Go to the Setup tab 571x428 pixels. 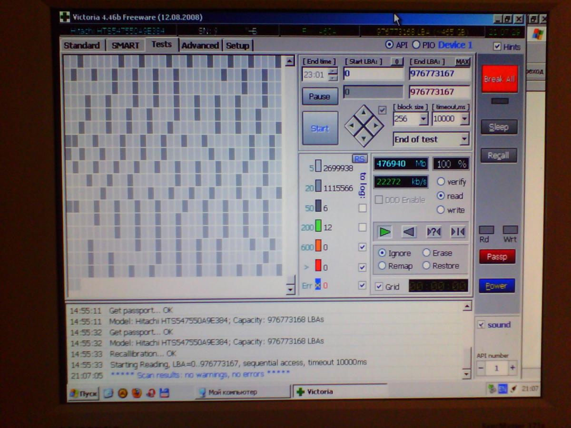point(237,46)
